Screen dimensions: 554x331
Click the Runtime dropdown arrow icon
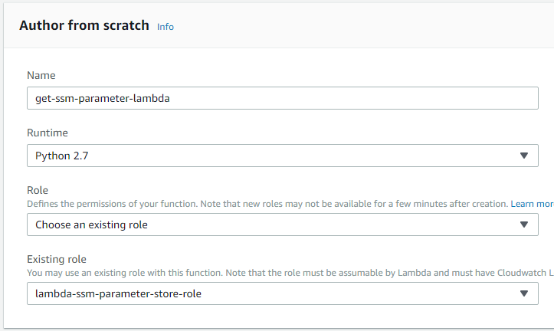coord(524,156)
